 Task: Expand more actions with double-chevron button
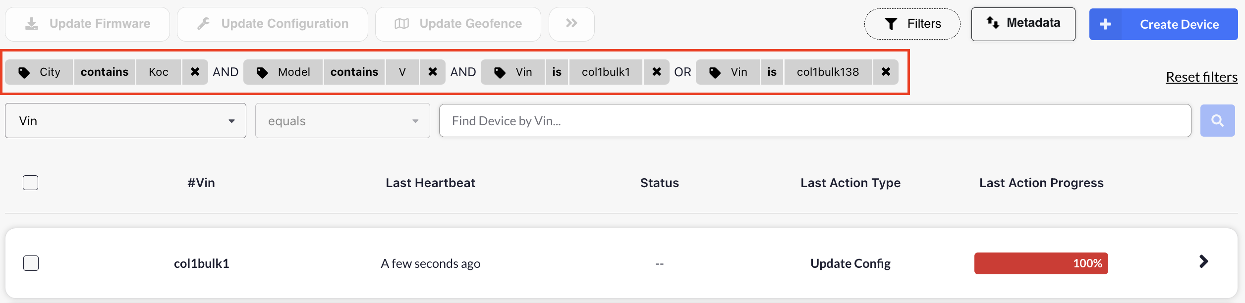(571, 24)
